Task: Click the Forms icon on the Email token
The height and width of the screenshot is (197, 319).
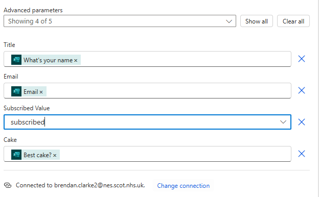Action: point(16,91)
